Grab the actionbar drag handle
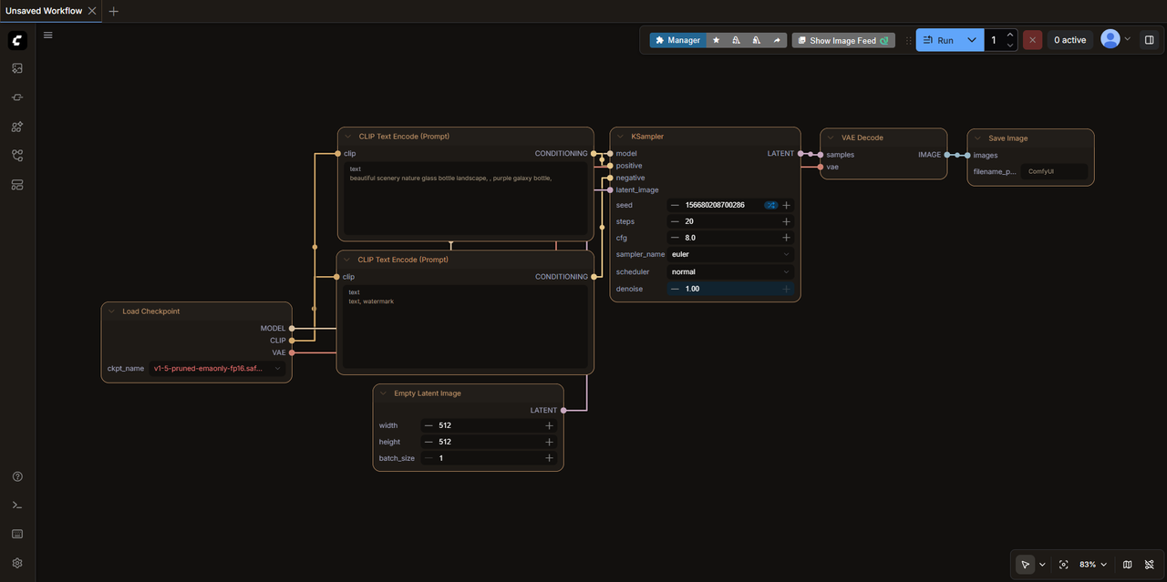The image size is (1167, 582). pyautogui.click(x=908, y=40)
